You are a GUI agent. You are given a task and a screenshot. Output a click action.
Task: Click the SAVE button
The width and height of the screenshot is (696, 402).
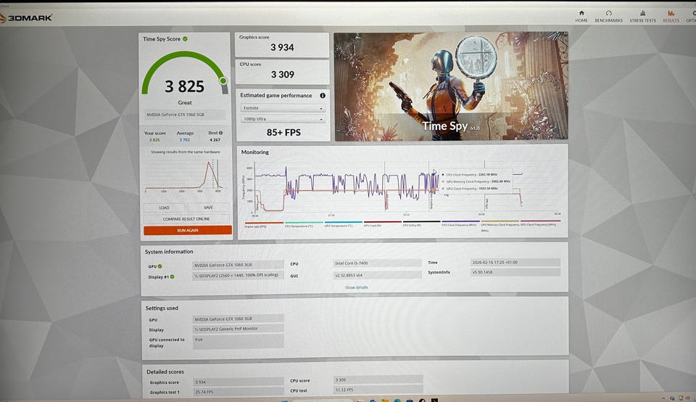tap(208, 208)
